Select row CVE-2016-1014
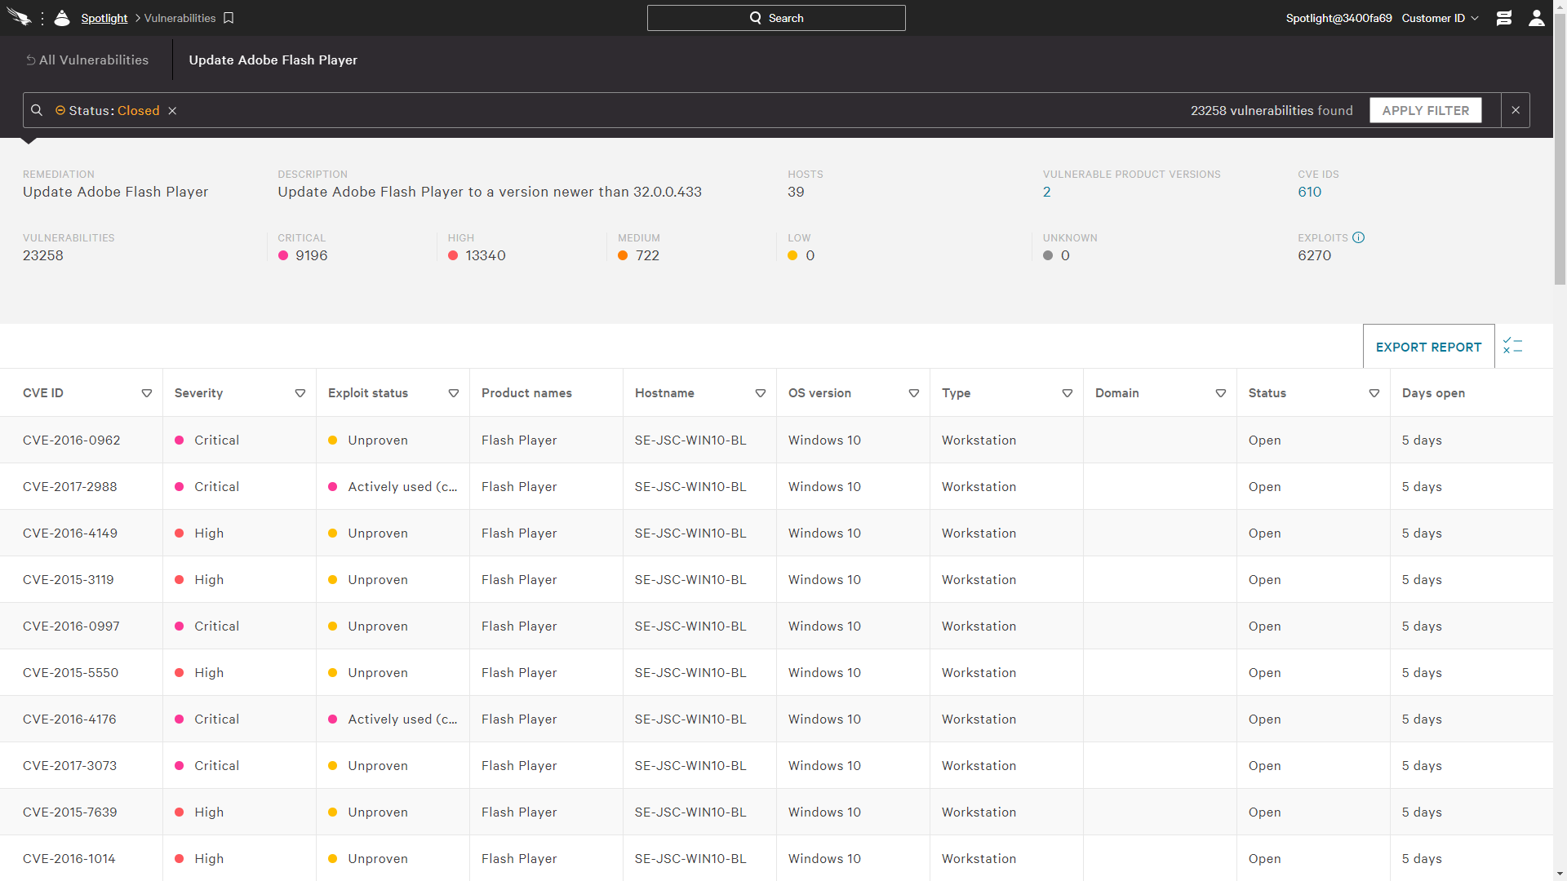This screenshot has width=1567, height=881. (x=776, y=858)
